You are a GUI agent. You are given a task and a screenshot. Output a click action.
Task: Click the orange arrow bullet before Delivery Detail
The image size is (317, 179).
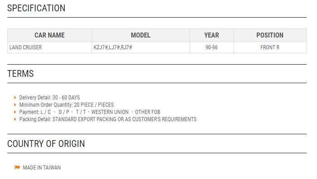(x=15, y=98)
